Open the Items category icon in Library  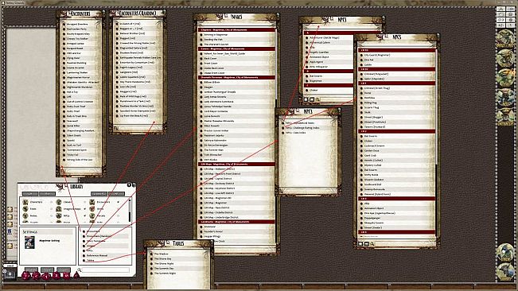[x=92, y=209]
